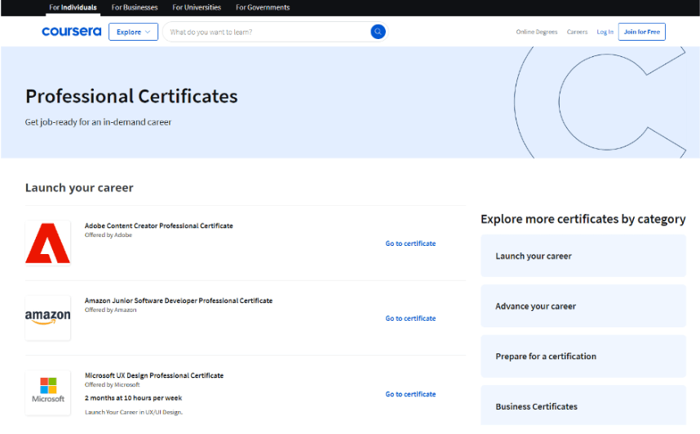Click 'Offered by Amazon' text
The height and width of the screenshot is (434, 700).
111,309
